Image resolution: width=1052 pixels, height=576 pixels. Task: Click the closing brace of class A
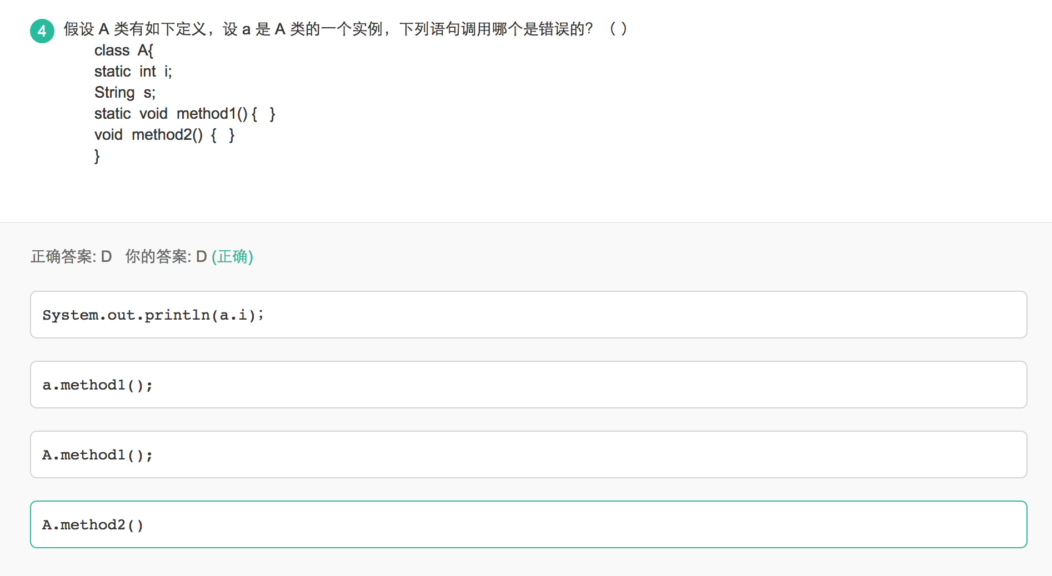click(97, 156)
